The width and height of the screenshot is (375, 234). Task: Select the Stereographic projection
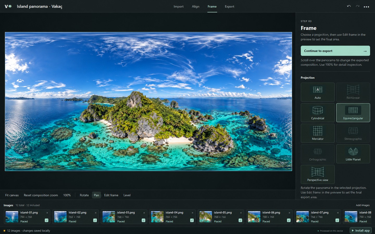(x=353, y=133)
